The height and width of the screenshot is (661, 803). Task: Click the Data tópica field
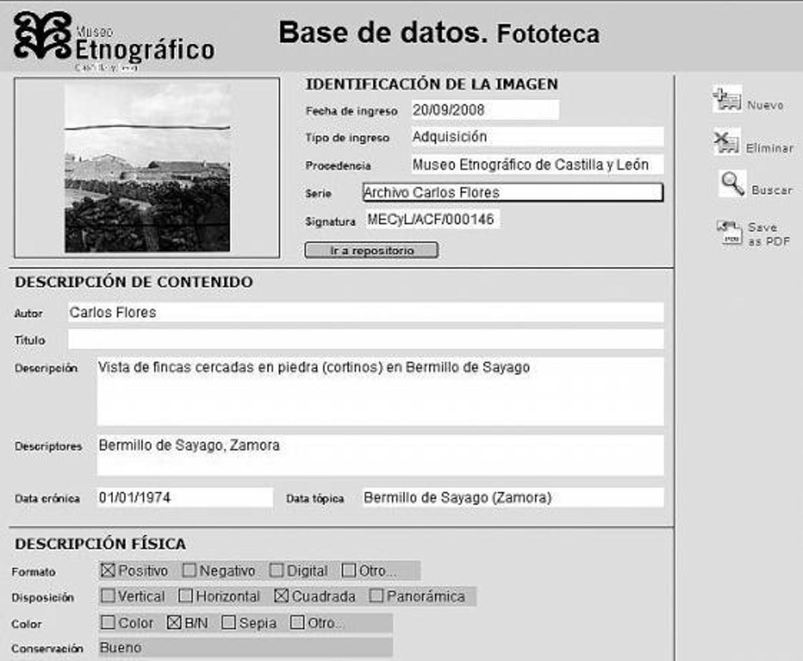(513, 498)
